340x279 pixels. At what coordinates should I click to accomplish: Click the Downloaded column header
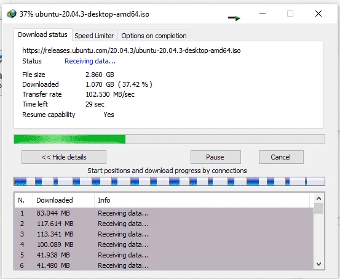tap(63, 200)
